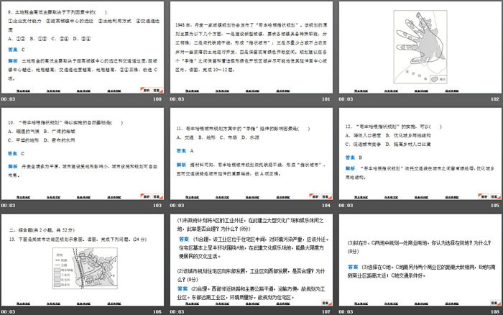Click the blue 解析 heading on slide 104
Image resolution: width=503 pixels, height=315 pixels.
coord(181,165)
